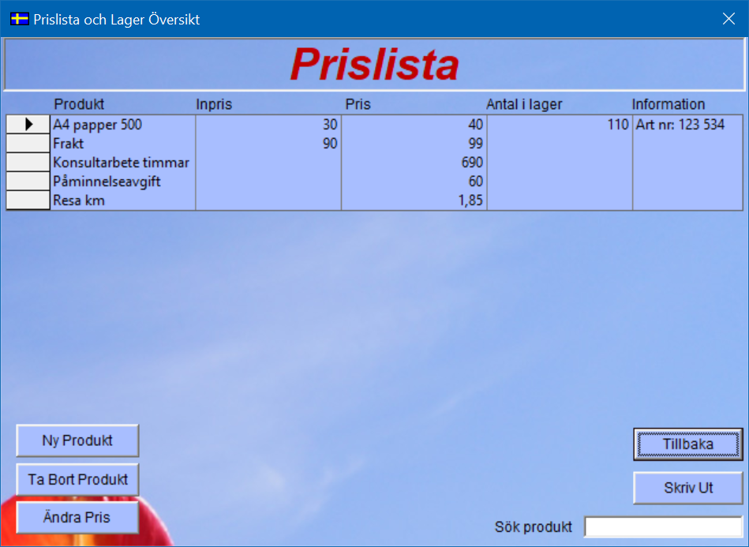Select the Resa km row selector

click(28, 200)
